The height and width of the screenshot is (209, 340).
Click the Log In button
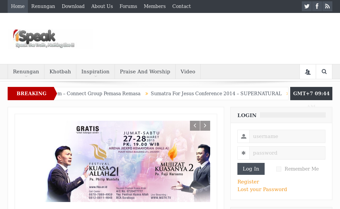(x=251, y=169)
